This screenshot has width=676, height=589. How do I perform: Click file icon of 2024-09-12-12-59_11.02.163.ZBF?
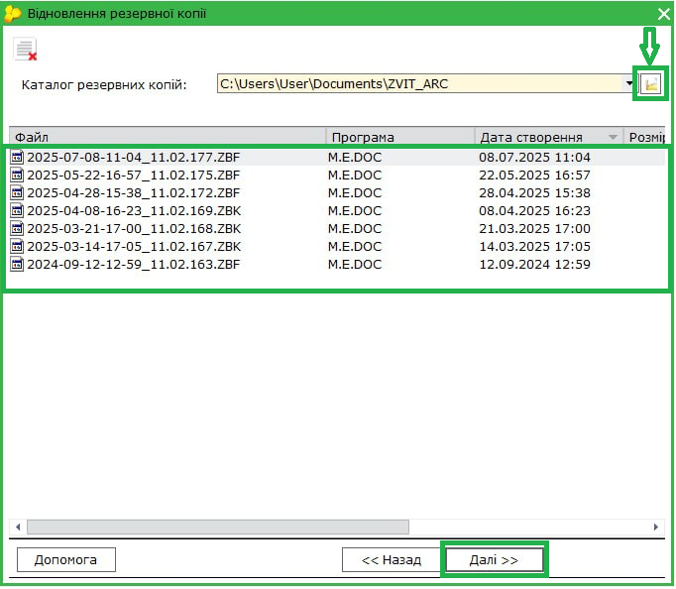pos(17,264)
